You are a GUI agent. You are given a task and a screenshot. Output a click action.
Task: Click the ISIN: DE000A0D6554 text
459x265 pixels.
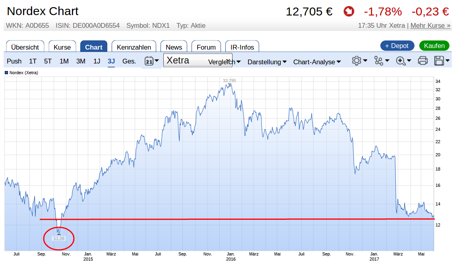pyautogui.click(x=87, y=26)
